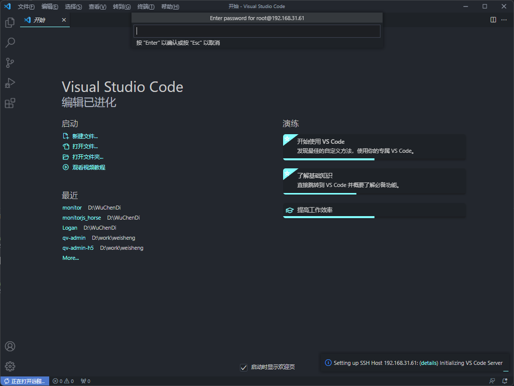Click the feedback icon in the status bar
Image resolution: width=514 pixels, height=386 pixels.
pyautogui.click(x=492, y=381)
